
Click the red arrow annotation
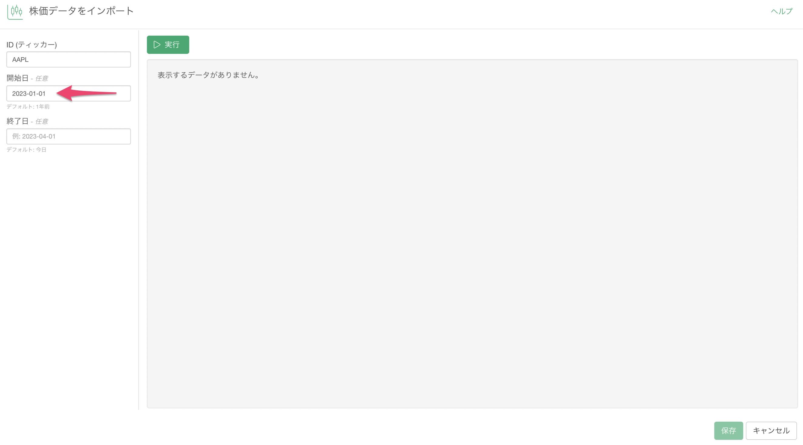click(x=86, y=93)
